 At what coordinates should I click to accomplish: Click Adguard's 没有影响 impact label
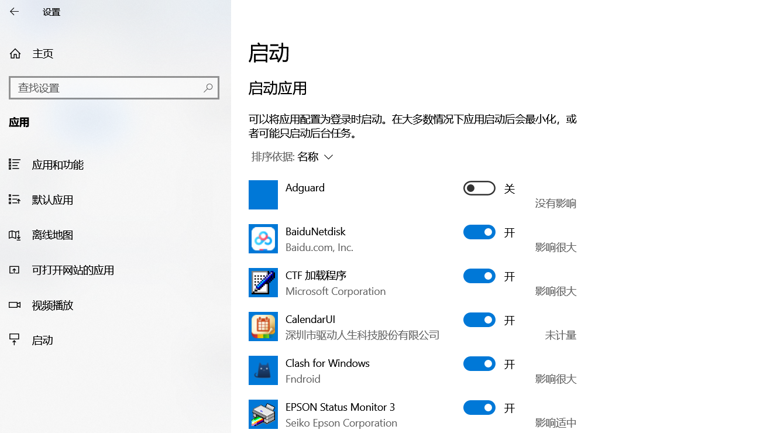(556, 204)
